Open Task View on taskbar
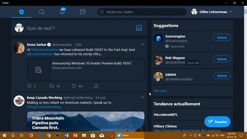Screen dimensions: 247x139 [22, 136]
